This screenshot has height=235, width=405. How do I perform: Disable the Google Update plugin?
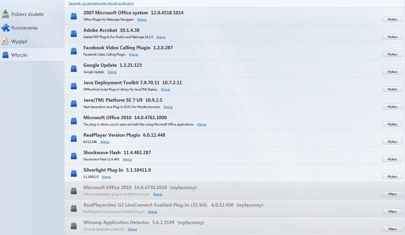tap(392, 72)
